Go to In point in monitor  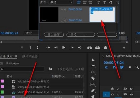tap(48, 47)
